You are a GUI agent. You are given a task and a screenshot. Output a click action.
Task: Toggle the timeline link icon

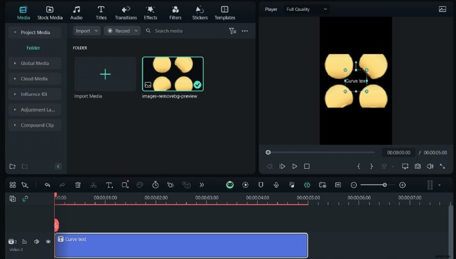point(25,199)
